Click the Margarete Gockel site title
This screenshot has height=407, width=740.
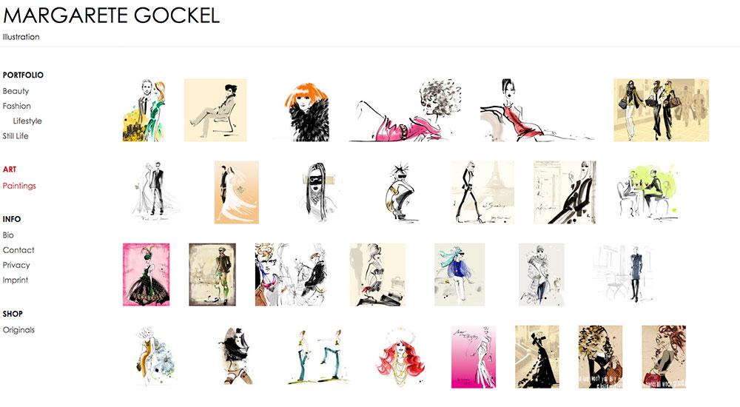[x=112, y=15]
